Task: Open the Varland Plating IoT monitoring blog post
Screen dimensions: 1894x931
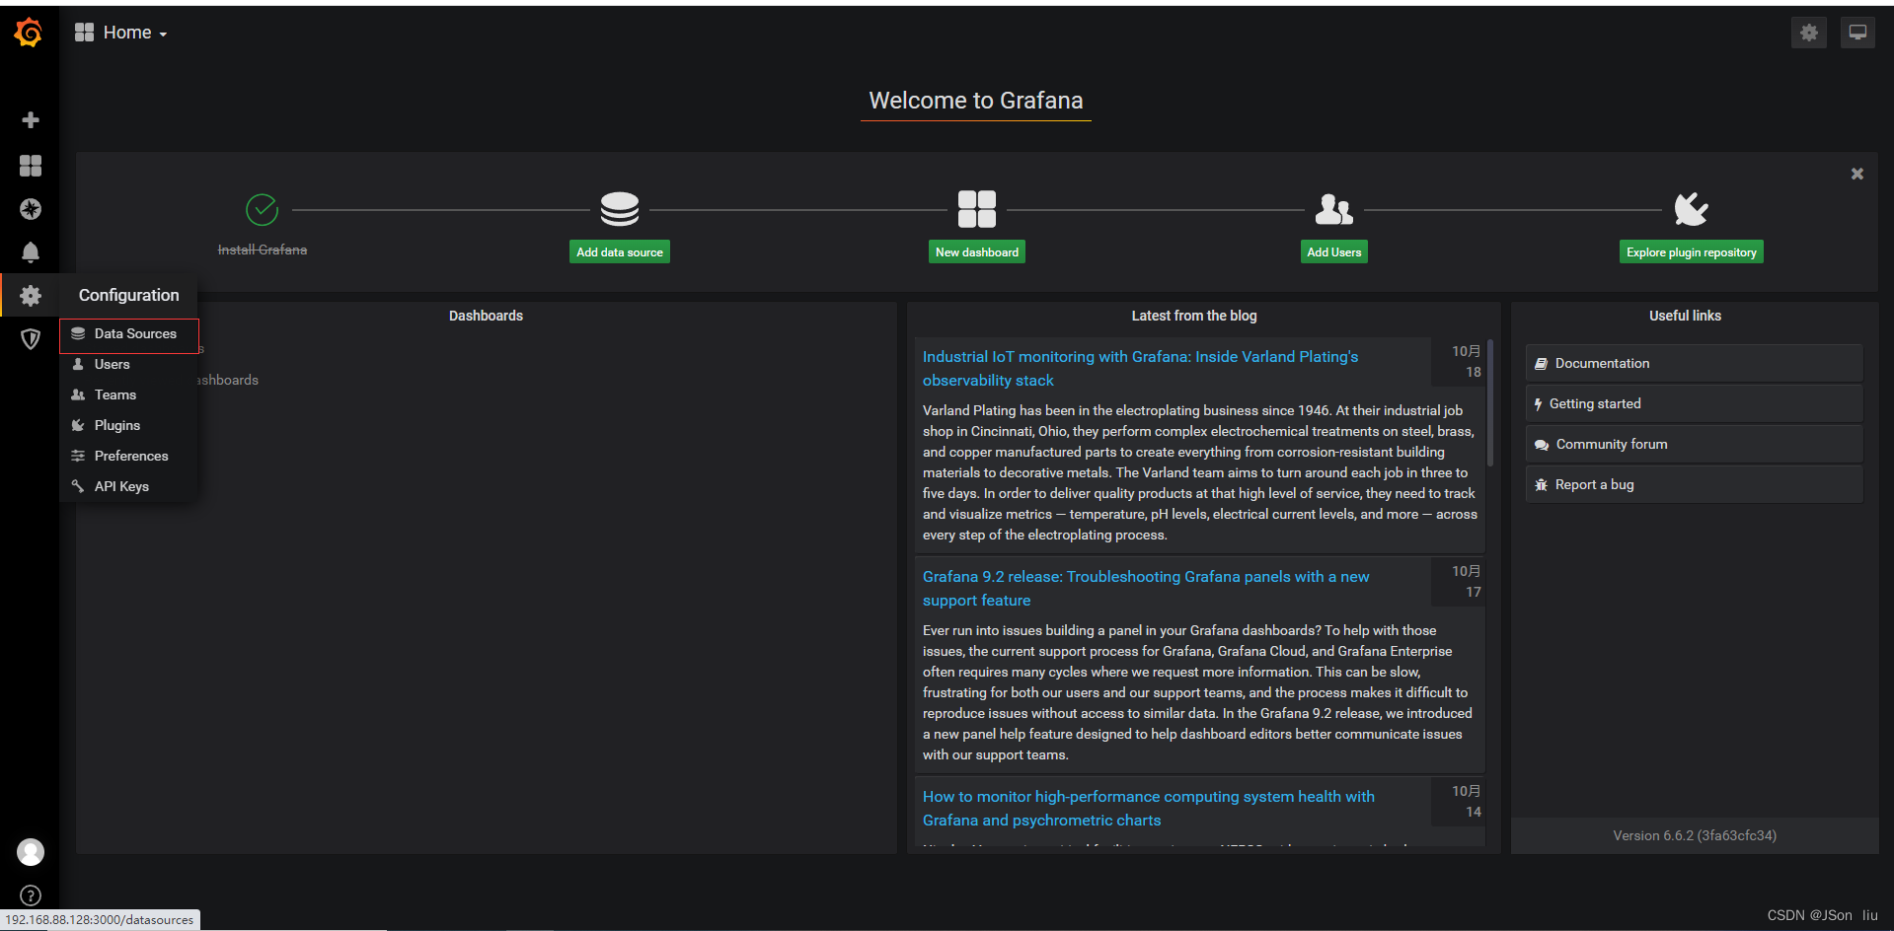Action: coord(1140,369)
